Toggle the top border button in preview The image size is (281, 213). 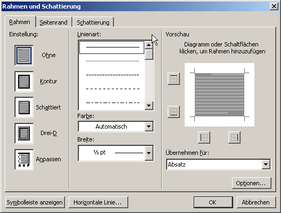[173, 78]
